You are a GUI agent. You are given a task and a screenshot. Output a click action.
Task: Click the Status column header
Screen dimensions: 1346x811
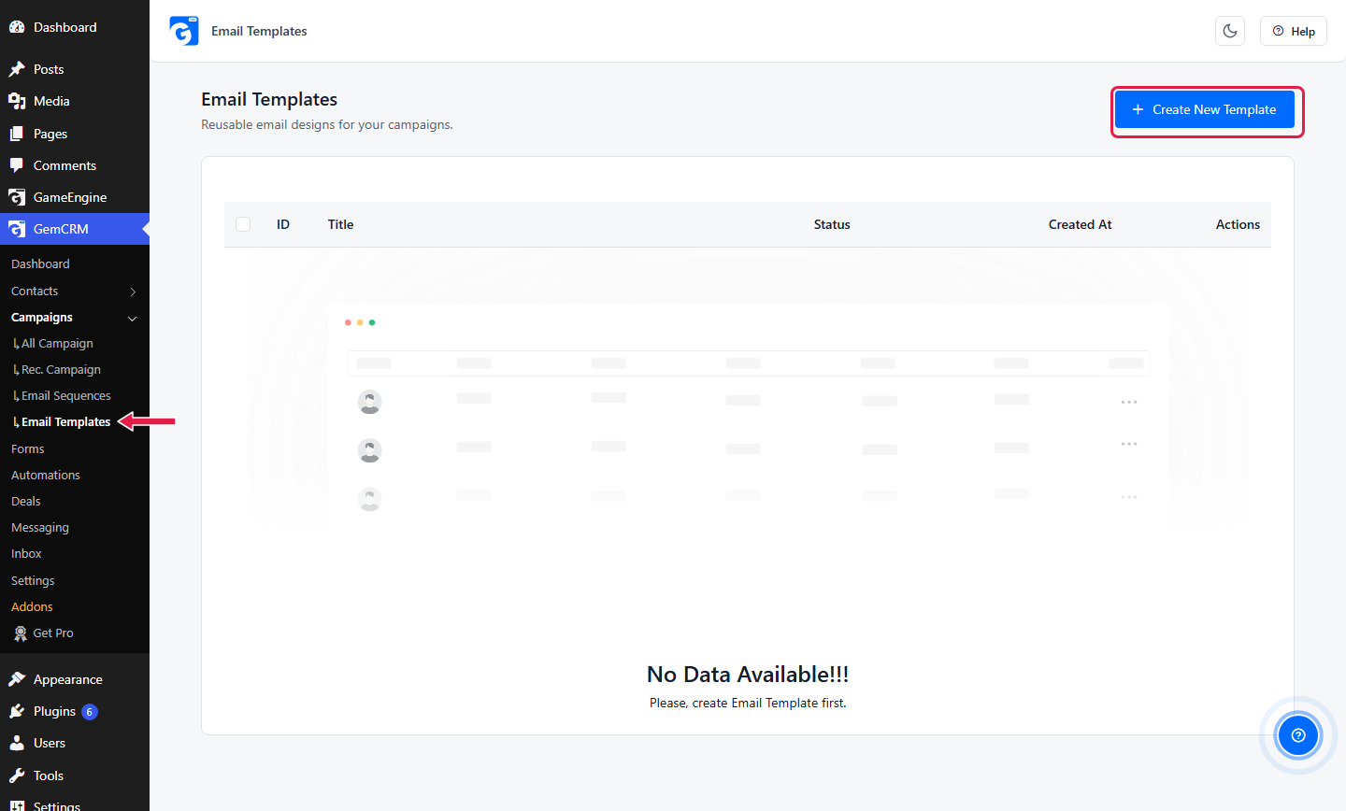(832, 224)
